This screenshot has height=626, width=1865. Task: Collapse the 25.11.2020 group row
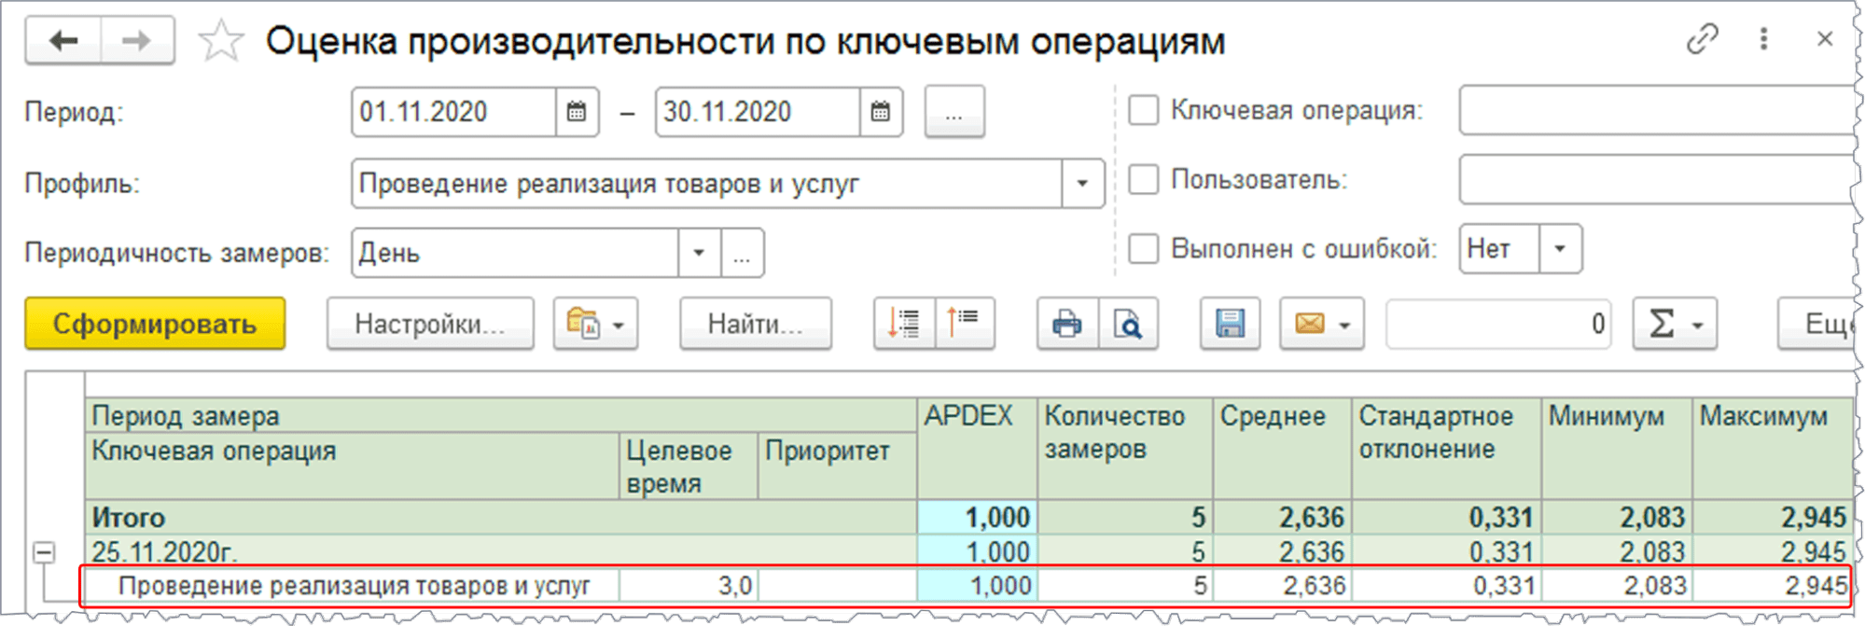click(43, 552)
